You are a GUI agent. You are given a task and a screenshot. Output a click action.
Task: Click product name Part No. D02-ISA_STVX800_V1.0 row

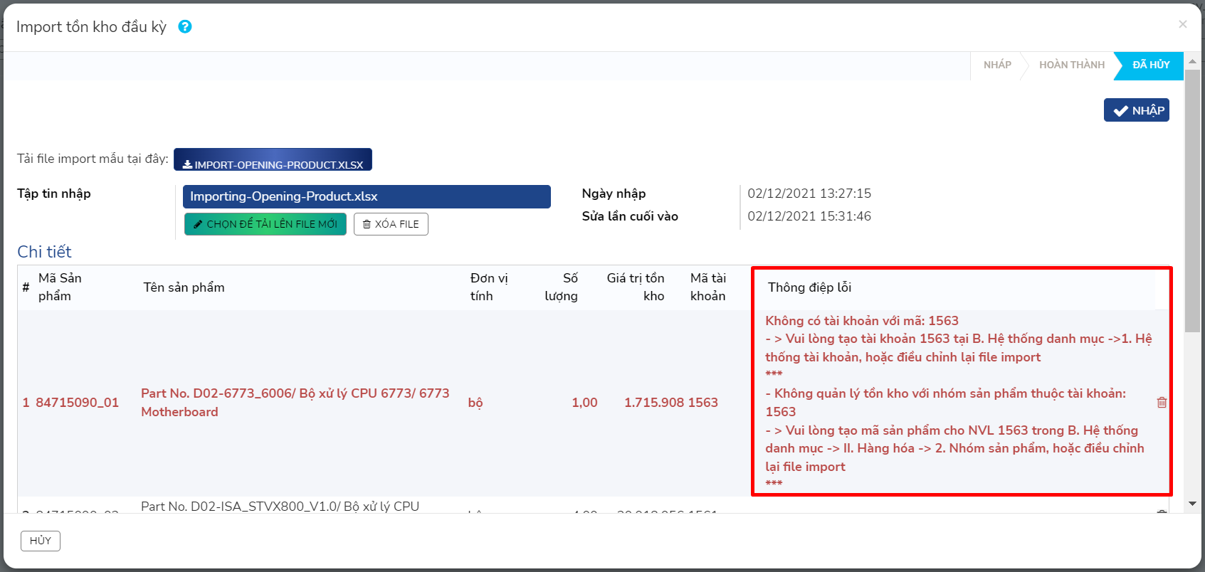tap(280, 507)
